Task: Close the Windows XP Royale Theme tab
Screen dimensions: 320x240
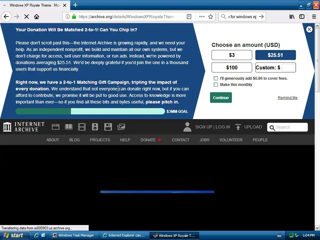Action: pyautogui.click(x=65, y=5)
